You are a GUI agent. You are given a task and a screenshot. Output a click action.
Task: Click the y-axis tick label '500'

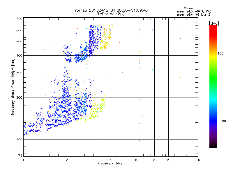[19, 42]
